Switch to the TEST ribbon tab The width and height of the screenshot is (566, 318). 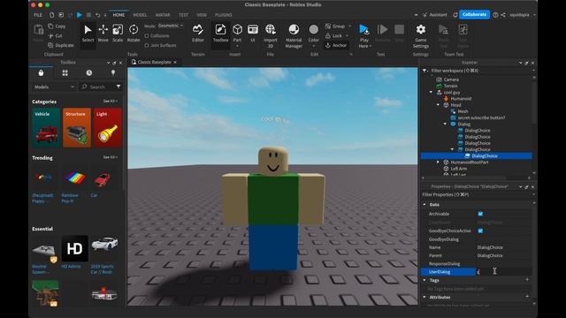(183, 15)
